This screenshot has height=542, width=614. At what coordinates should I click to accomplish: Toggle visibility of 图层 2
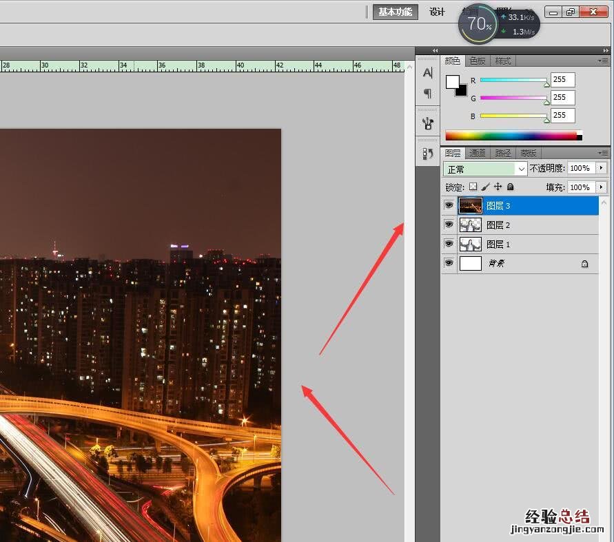[x=449, y=225]
